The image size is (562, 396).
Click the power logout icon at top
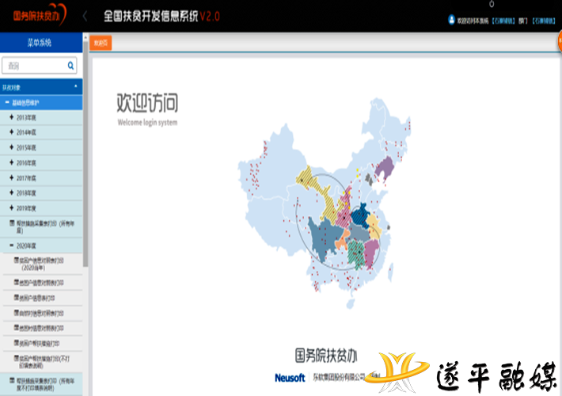click(492, 4)
